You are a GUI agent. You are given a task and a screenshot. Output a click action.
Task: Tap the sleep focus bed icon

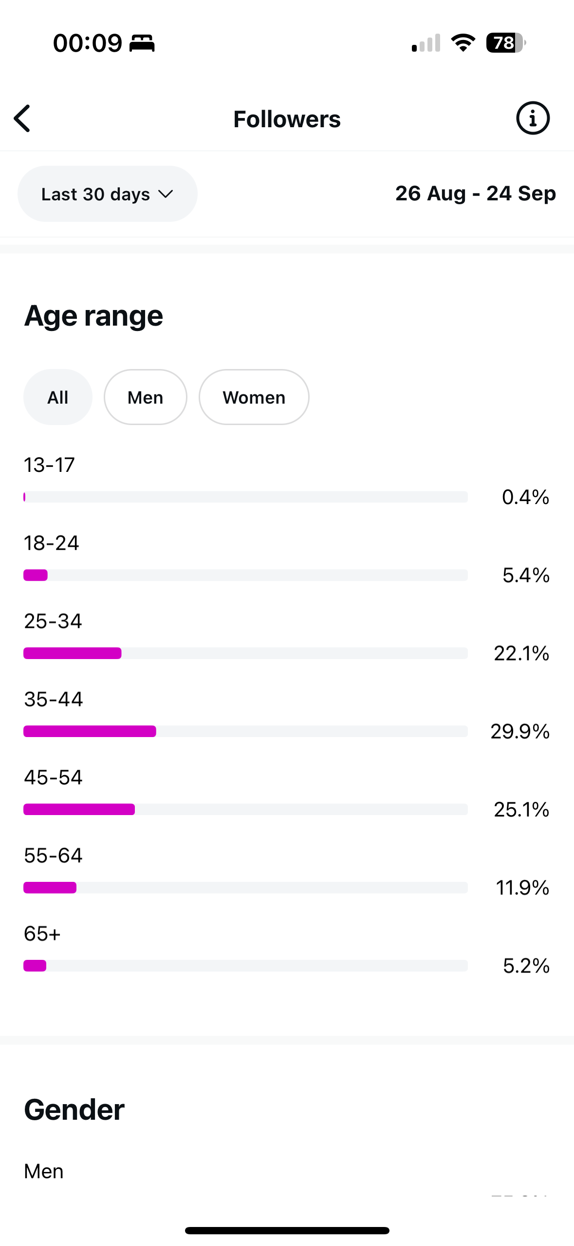(142, 43)
